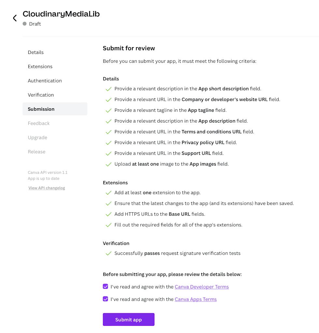Screen dimensions: 319x333
Task: Uncheck the Canva Developer Terms agreement checkbox
Action: 105,286
